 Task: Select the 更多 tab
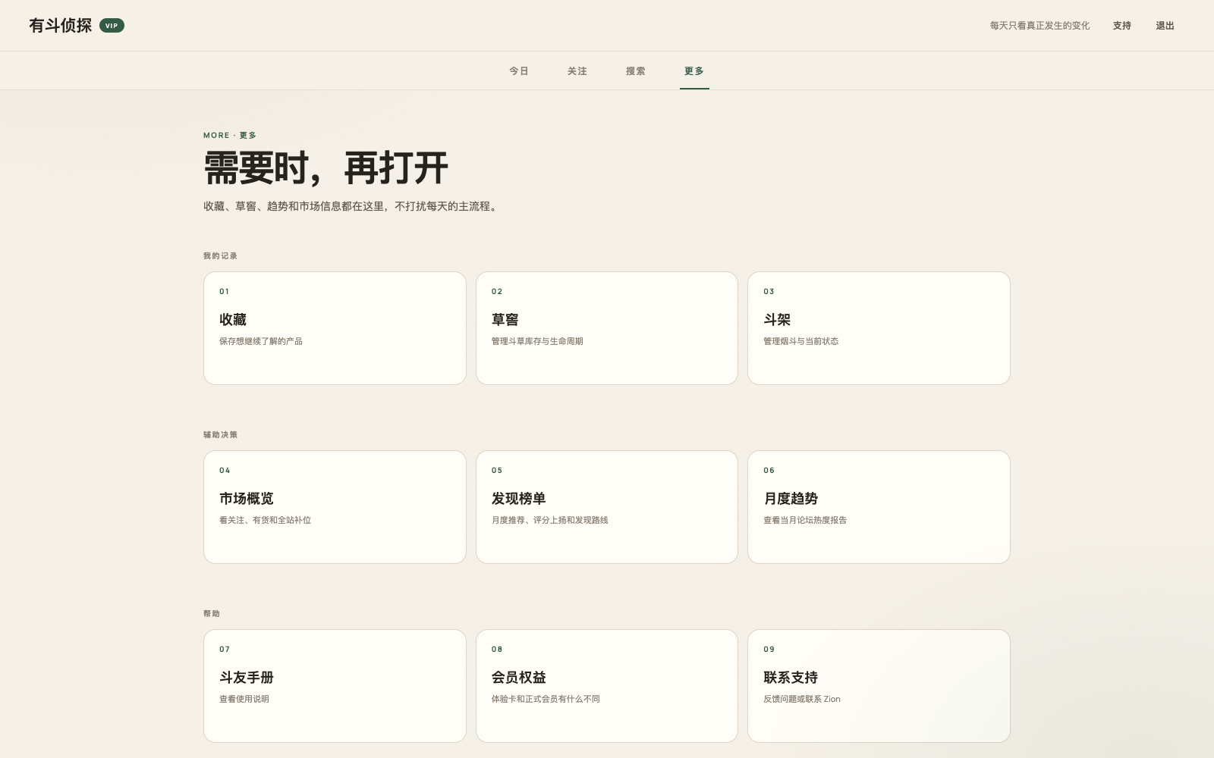coord(694,71)
